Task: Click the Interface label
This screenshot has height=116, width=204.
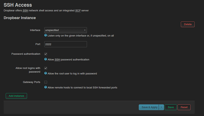Action: click(35, 30)
